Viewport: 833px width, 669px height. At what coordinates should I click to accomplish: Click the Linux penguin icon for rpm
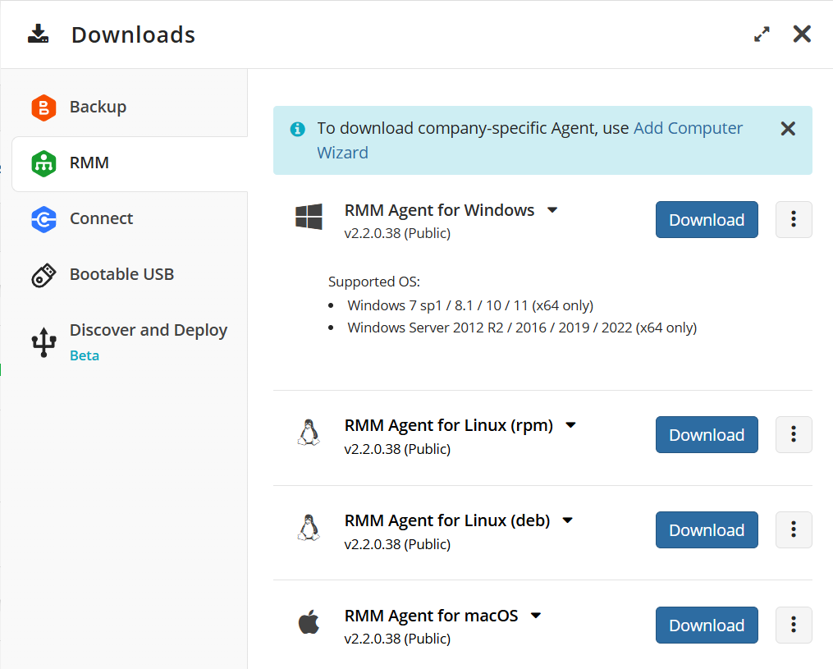point(309,433)
